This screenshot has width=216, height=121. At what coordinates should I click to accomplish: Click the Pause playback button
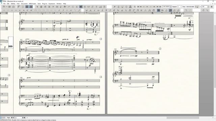[x=151, y=7]
